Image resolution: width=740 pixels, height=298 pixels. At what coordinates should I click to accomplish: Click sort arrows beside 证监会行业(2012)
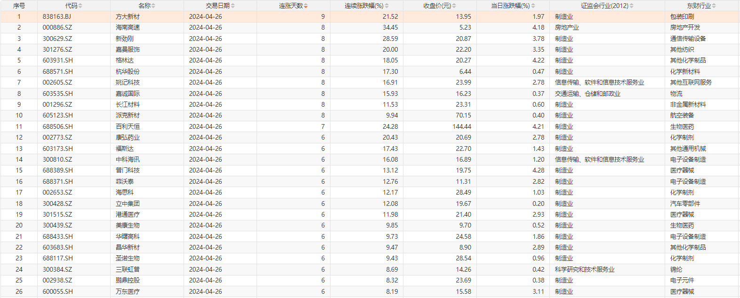coord(632,6)
